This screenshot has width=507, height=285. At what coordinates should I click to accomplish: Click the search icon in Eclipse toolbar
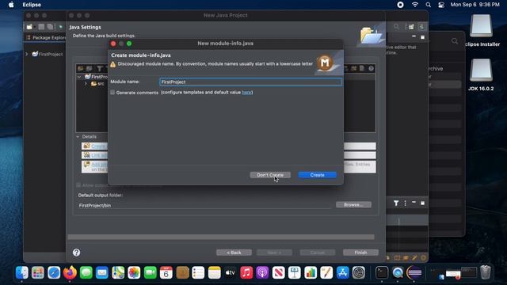point(396,27)
